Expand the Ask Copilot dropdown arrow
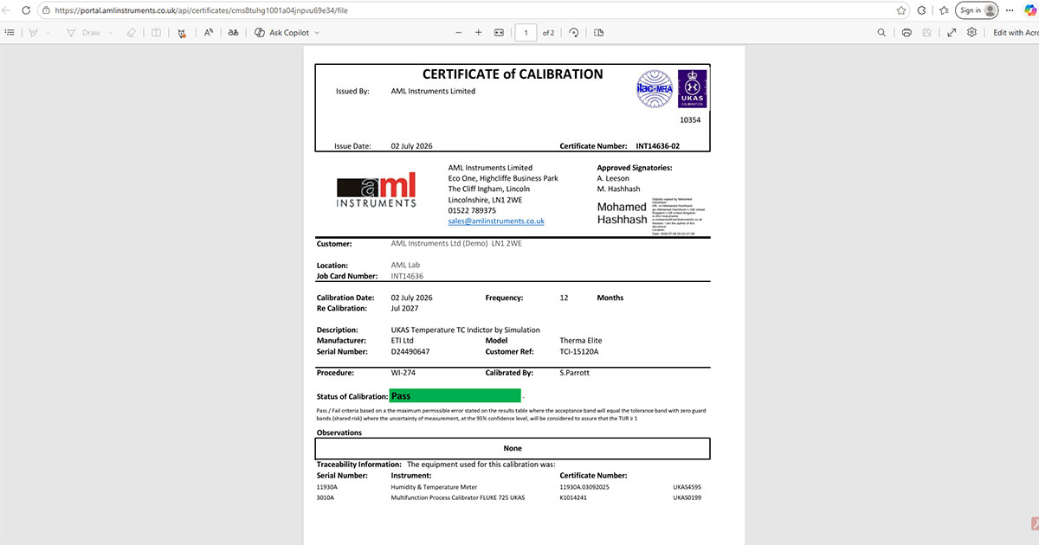Image resolution: width=1039 pixels, height=545 pixels. pos(316,32)
